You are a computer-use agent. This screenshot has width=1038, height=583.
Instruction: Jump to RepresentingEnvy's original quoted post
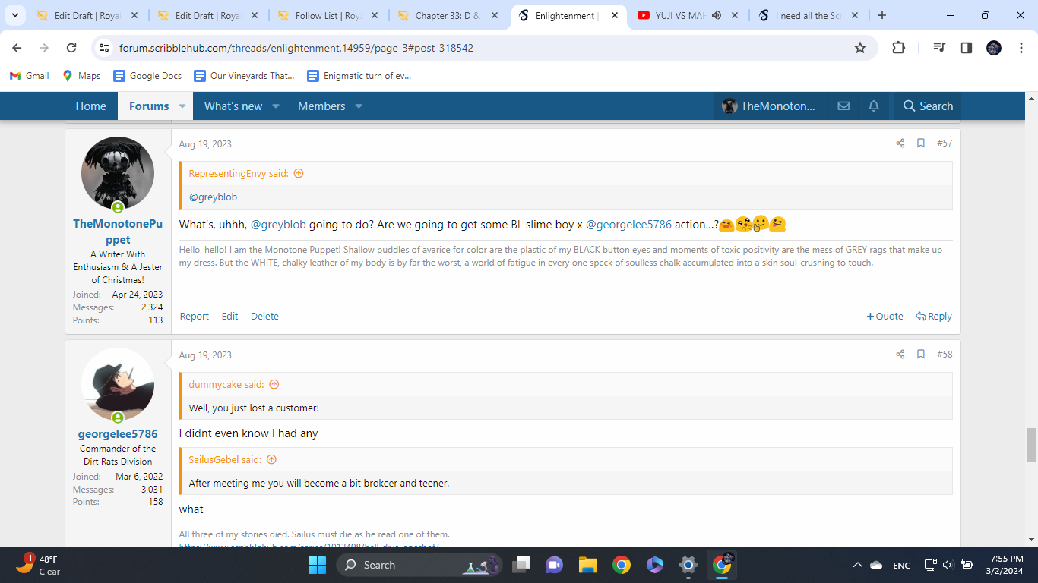pos(298,173)
